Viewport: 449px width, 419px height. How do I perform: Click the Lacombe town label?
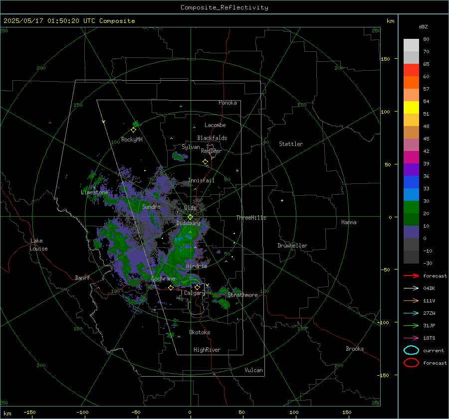coord(215,125)
